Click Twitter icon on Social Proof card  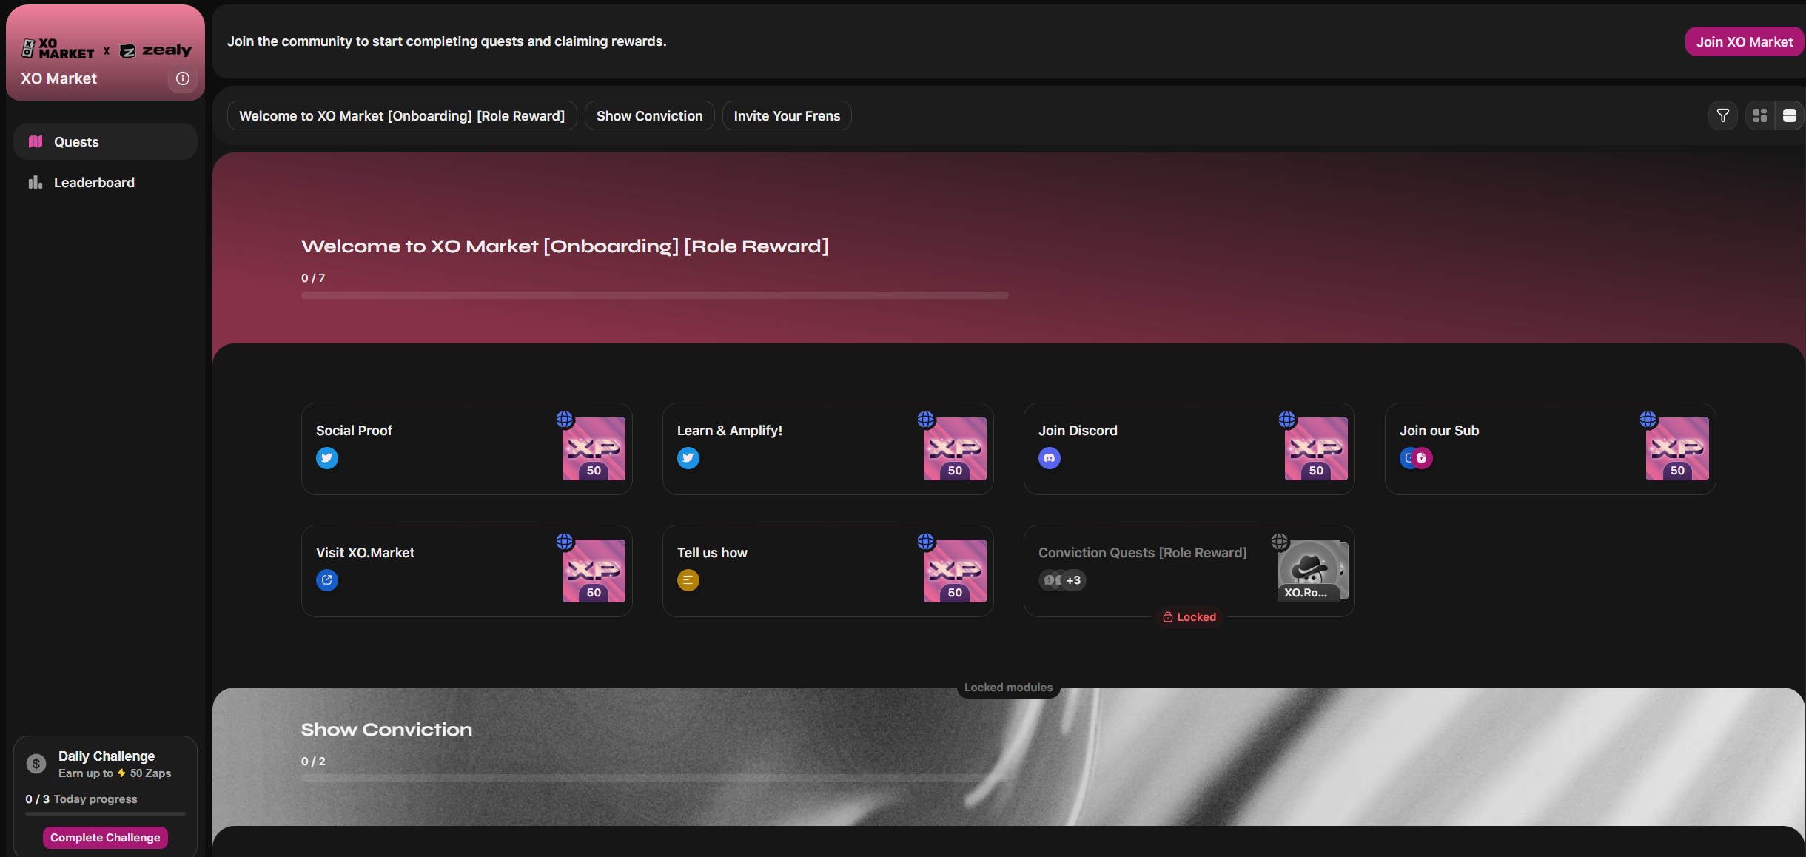click(x=327, y=458)
